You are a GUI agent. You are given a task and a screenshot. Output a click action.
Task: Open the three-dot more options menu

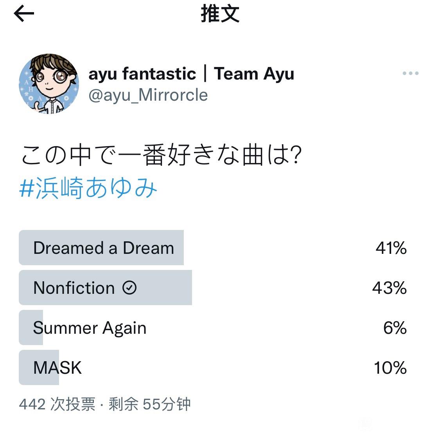coord(410,73)
